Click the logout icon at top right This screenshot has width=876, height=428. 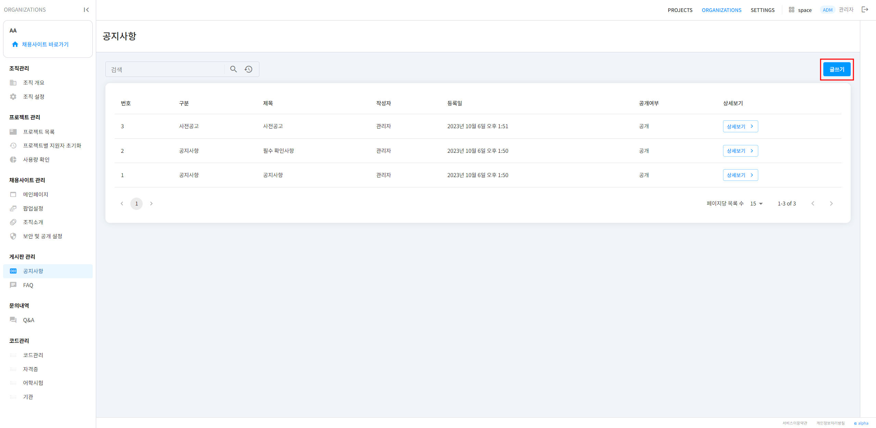pos(865,10)
